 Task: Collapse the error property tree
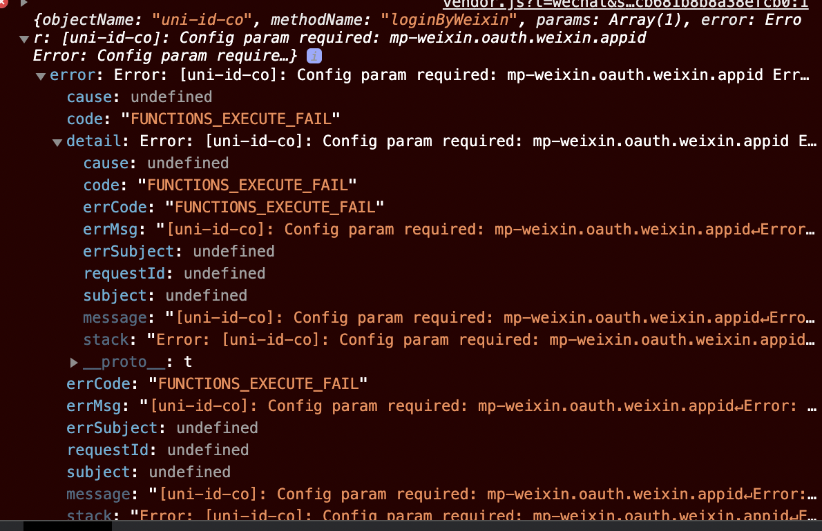tap(41, 75)
